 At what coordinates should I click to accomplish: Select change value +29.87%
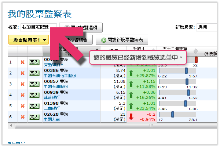coord(146,76)
